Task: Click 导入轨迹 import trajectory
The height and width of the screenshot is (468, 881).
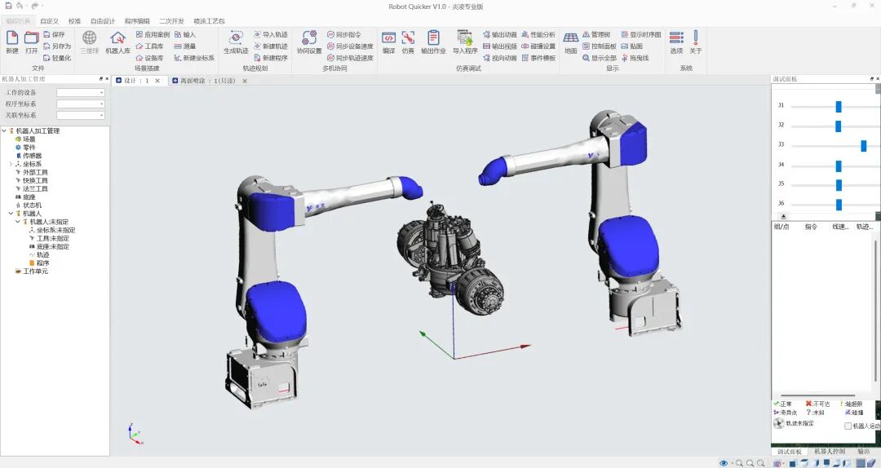Action: coord(270,34)
